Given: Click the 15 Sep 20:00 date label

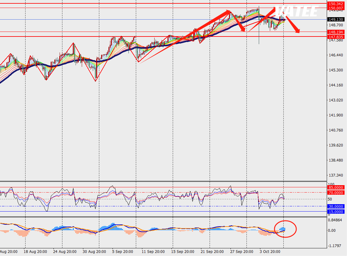Looking at the screenshot, I should [183, 252].
